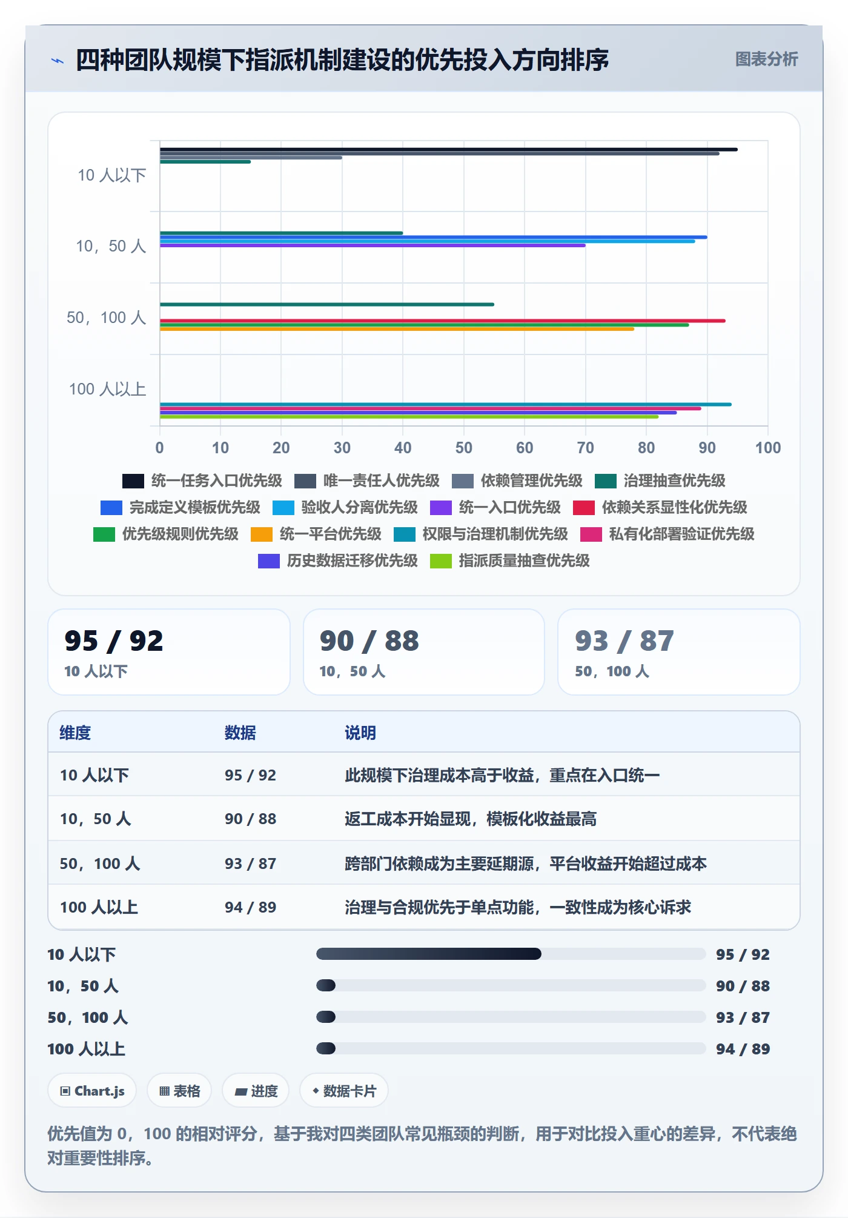Toggle the 指派质量抽查优先级 legend entry
The width and height of the screenshot is (848, 1218).
tap(510, 561)
